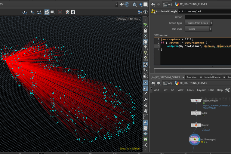Go forward in the network editor path

(159, 83)
